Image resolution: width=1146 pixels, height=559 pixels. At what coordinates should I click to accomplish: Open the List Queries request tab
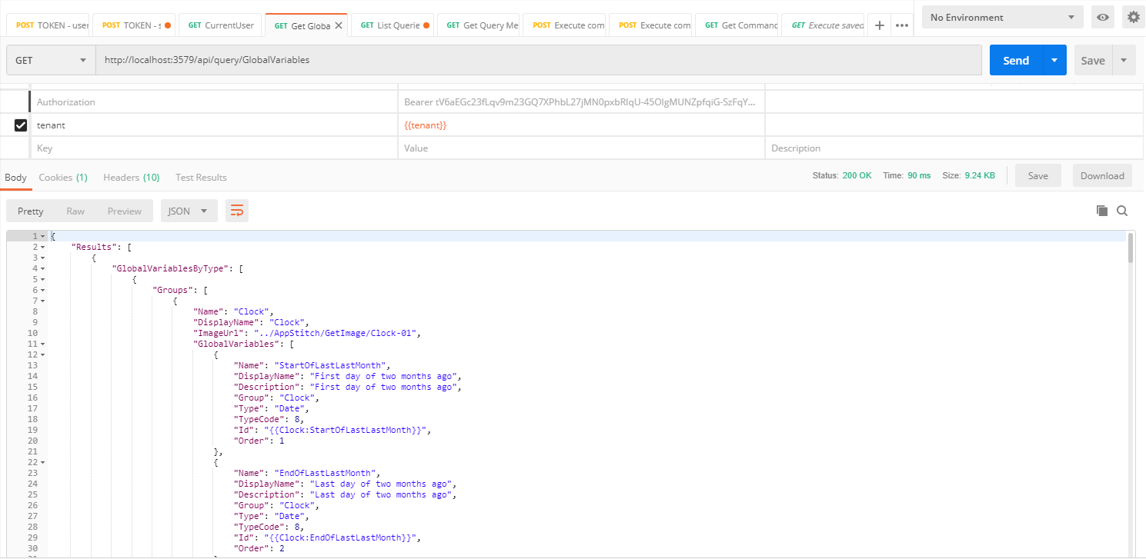394,25
